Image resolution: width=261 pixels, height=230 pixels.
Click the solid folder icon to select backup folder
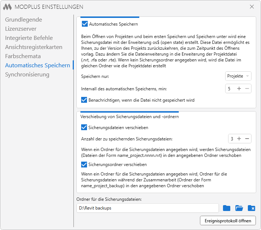pyautogui.click(x=227, y=208)
